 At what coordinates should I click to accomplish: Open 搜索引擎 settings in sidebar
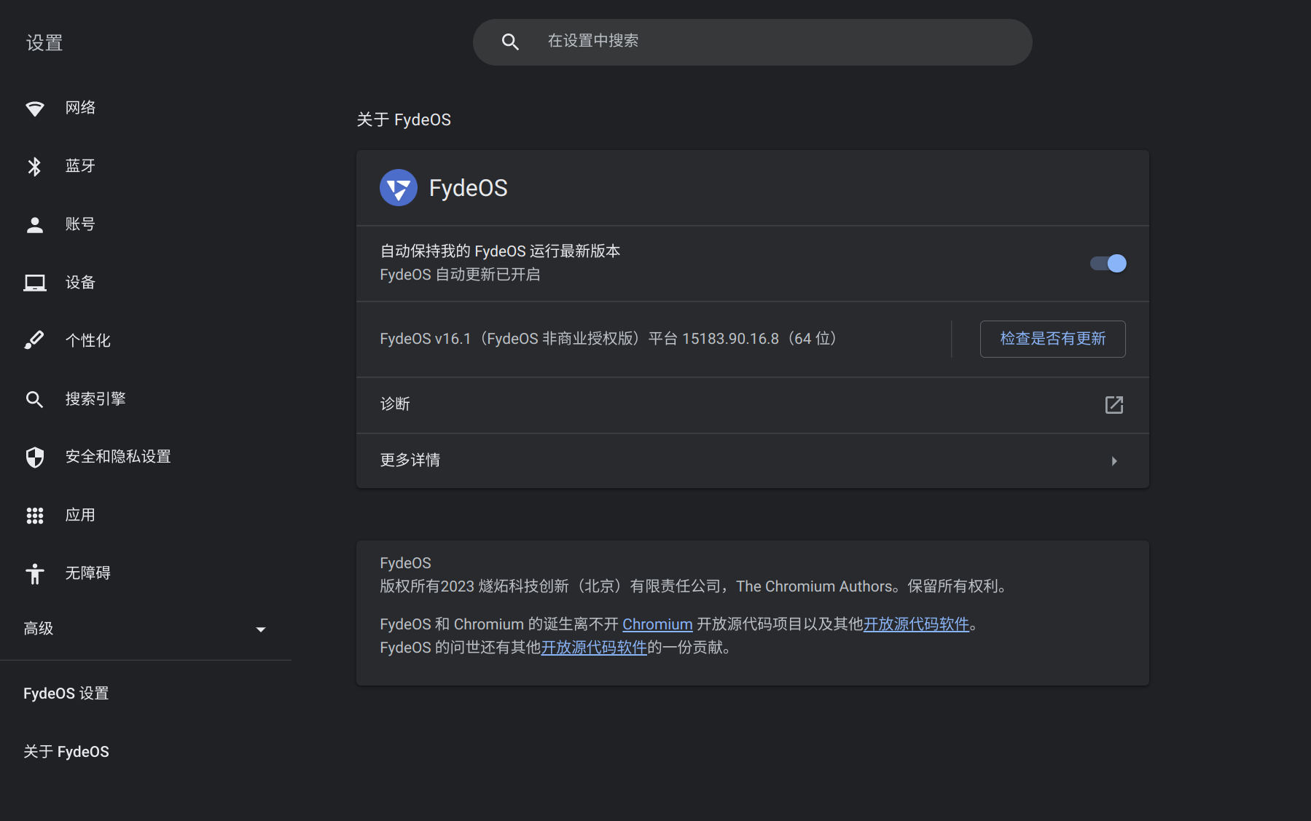click(95, 399)
